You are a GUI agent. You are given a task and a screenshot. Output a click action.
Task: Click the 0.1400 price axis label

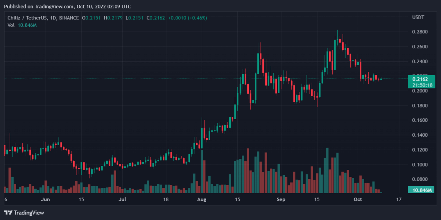419,135
